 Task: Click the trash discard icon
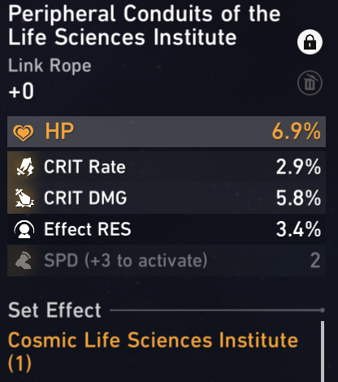point(310,83)
